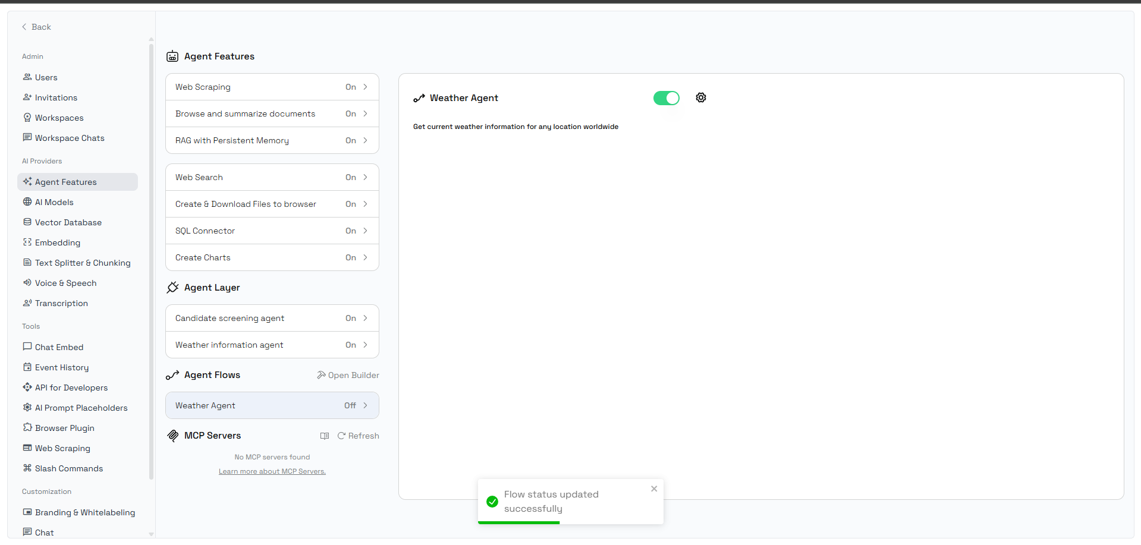Open AI Models in sidebar
Viewport: 1141px width, 545px height.
pyautogui.click(x=54, y=202)
